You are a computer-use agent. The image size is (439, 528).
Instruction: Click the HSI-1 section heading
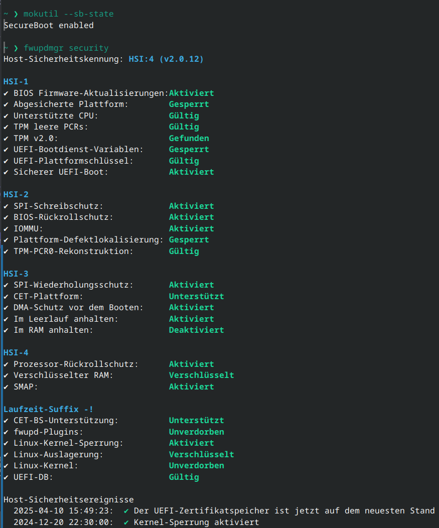click(16, 82)
